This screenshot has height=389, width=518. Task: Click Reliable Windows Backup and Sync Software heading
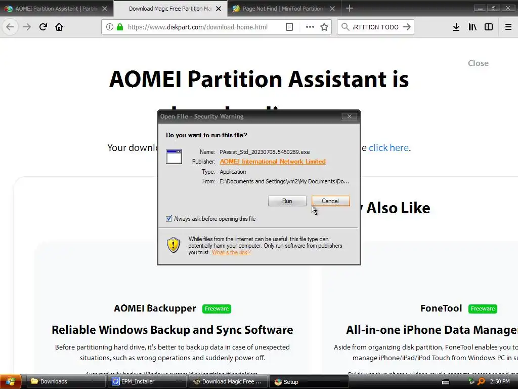[172, 330]
